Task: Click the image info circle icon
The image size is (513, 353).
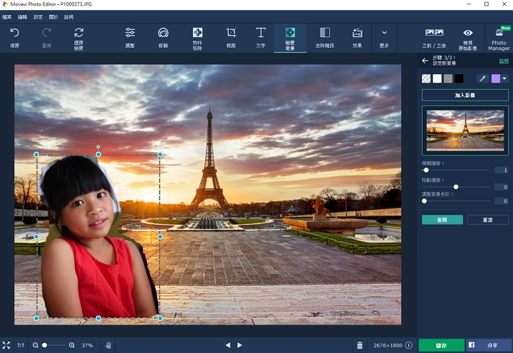Action: [409, 345]
